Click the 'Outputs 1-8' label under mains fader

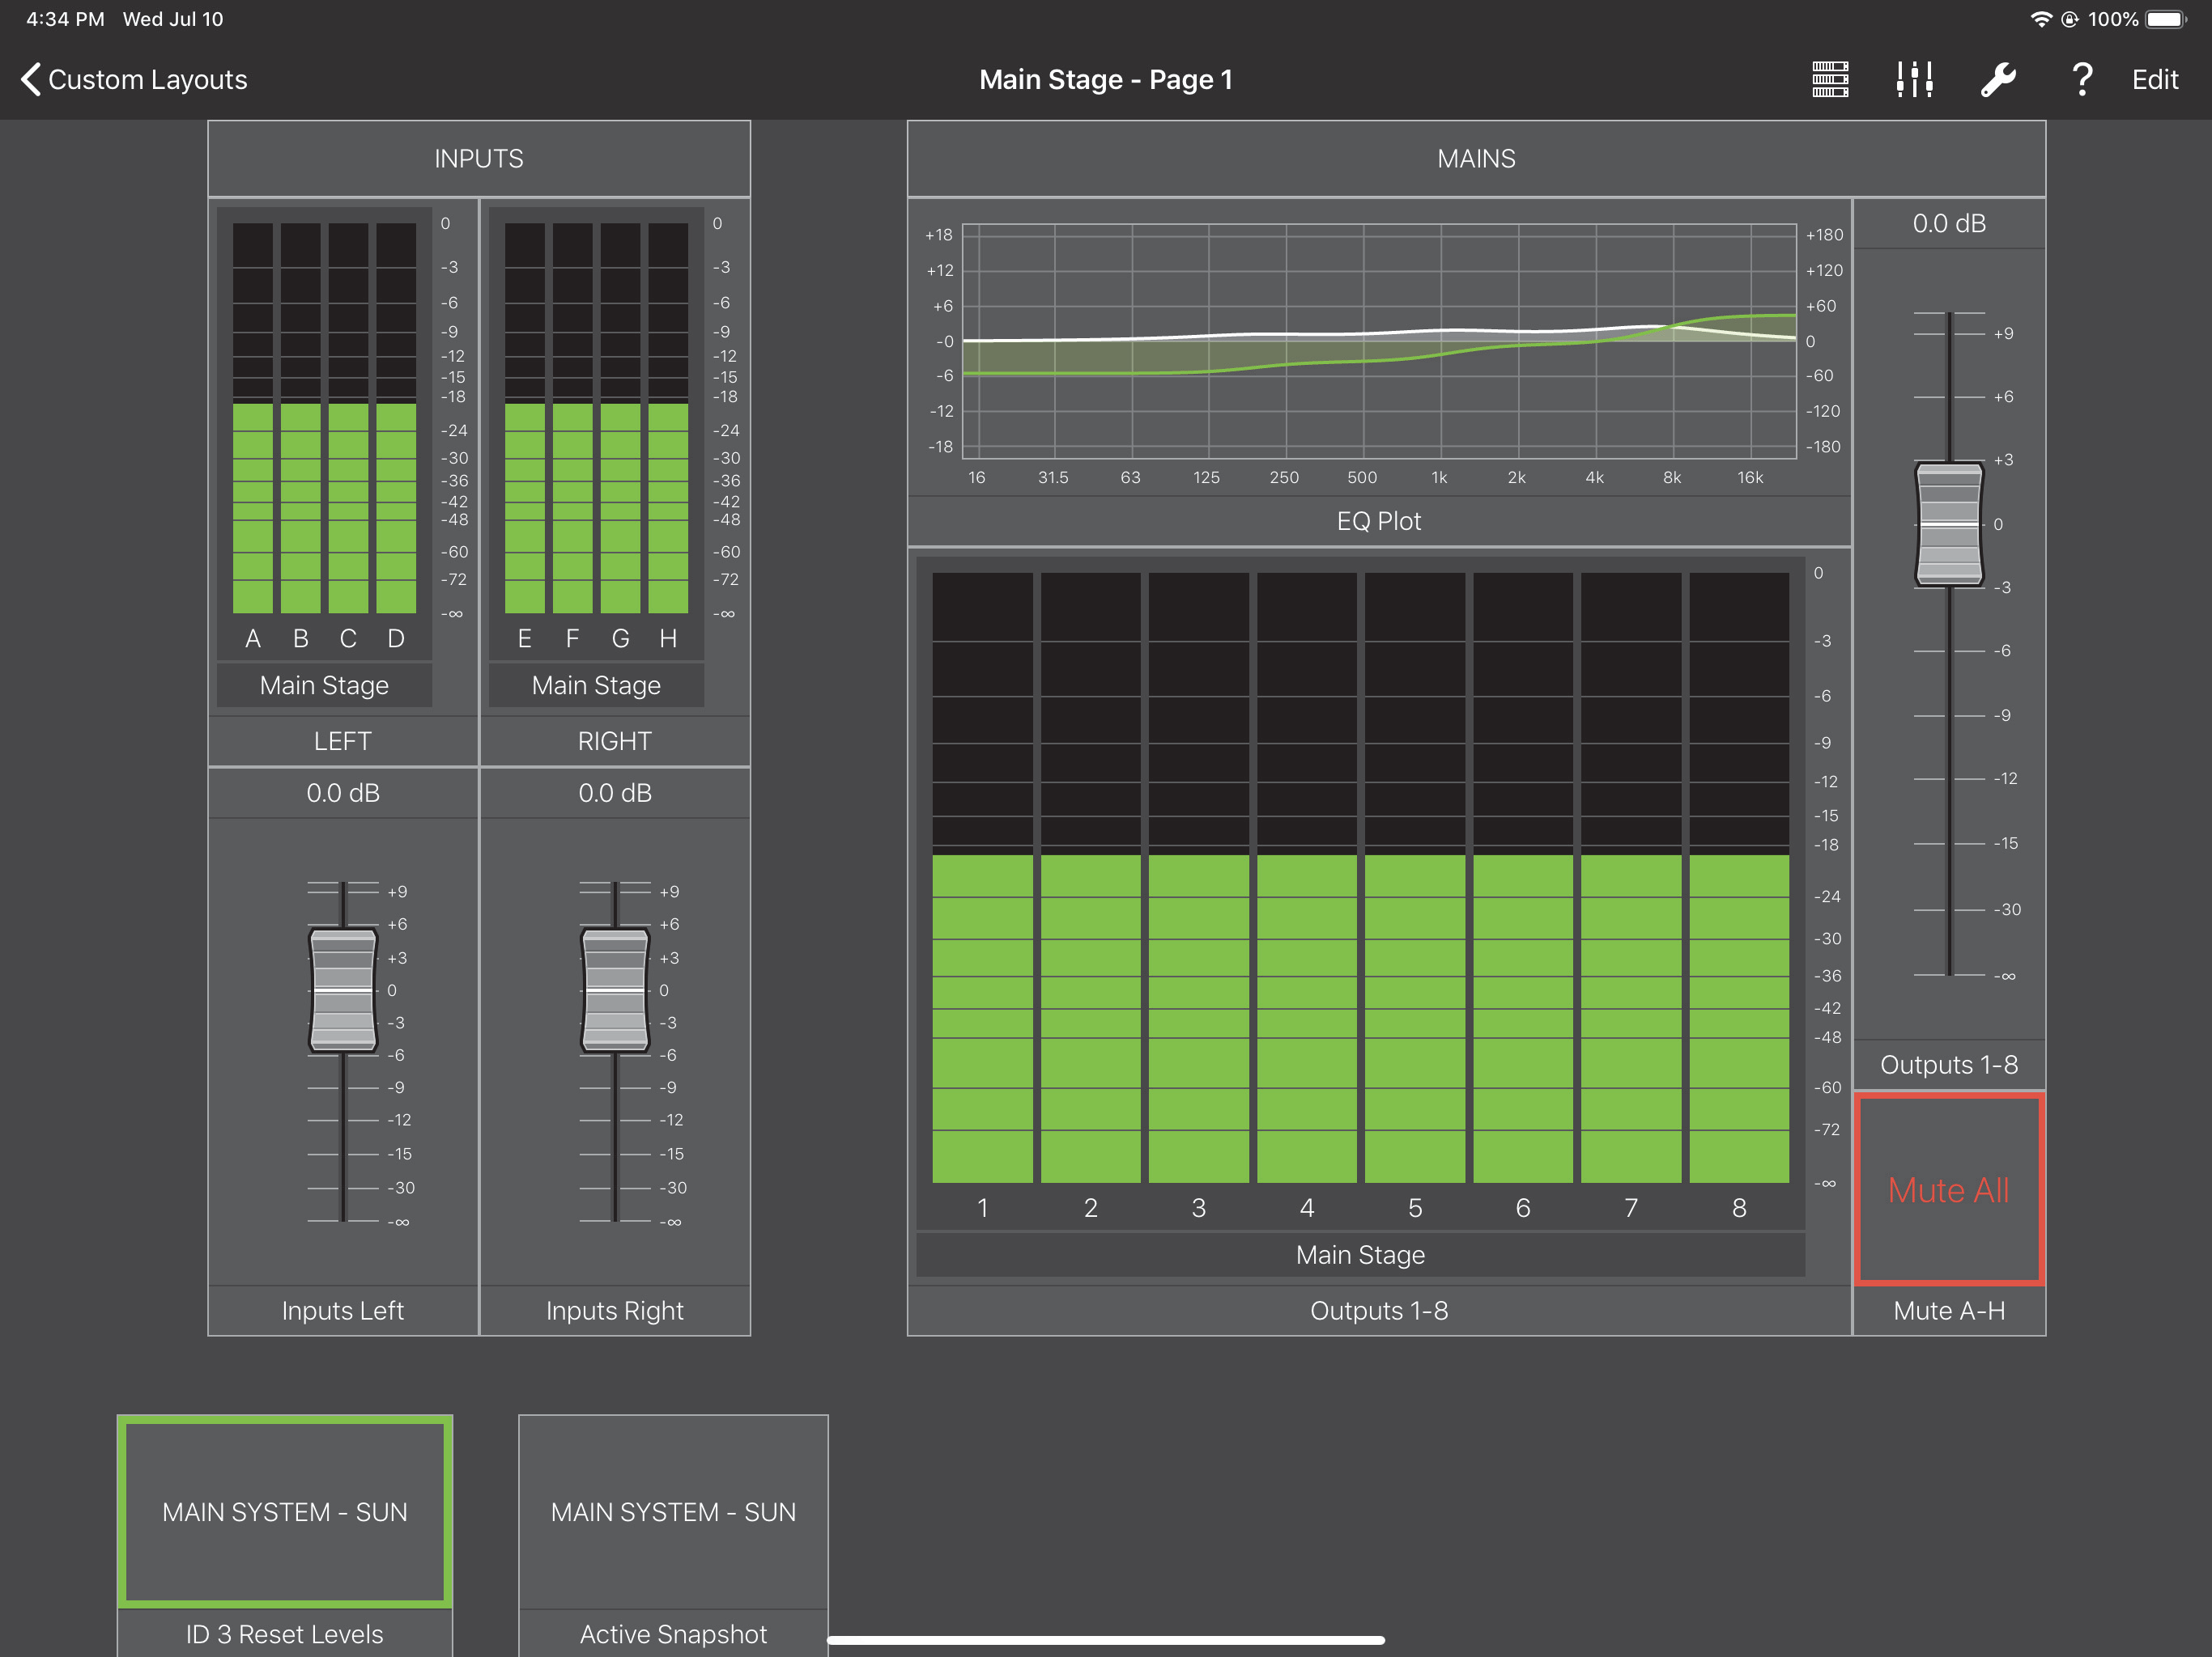1949,1065
